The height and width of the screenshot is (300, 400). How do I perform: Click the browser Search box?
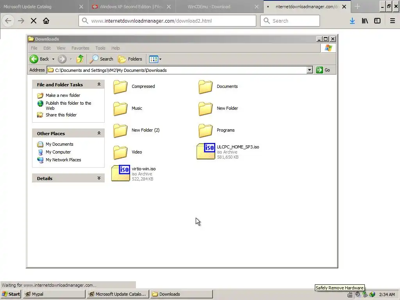tap(290, 21)
